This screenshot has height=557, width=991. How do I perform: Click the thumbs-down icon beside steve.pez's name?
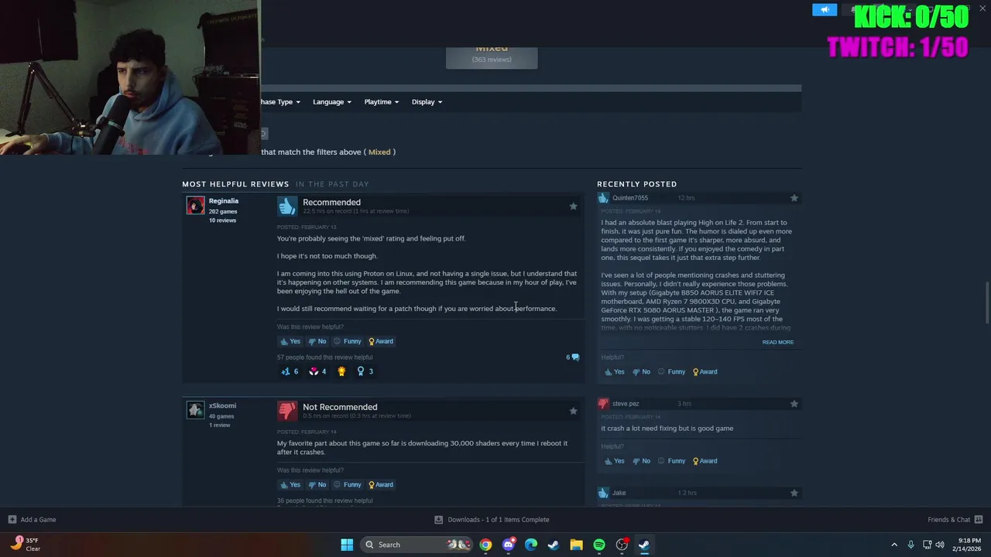click(603, 404)
